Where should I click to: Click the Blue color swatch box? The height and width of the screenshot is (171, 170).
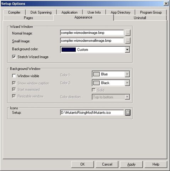(96, 74)
